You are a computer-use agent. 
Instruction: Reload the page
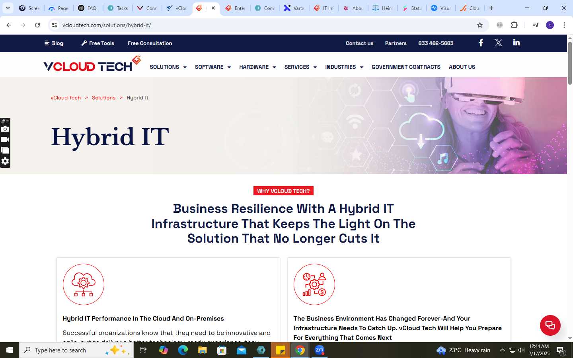coord(37,25)
